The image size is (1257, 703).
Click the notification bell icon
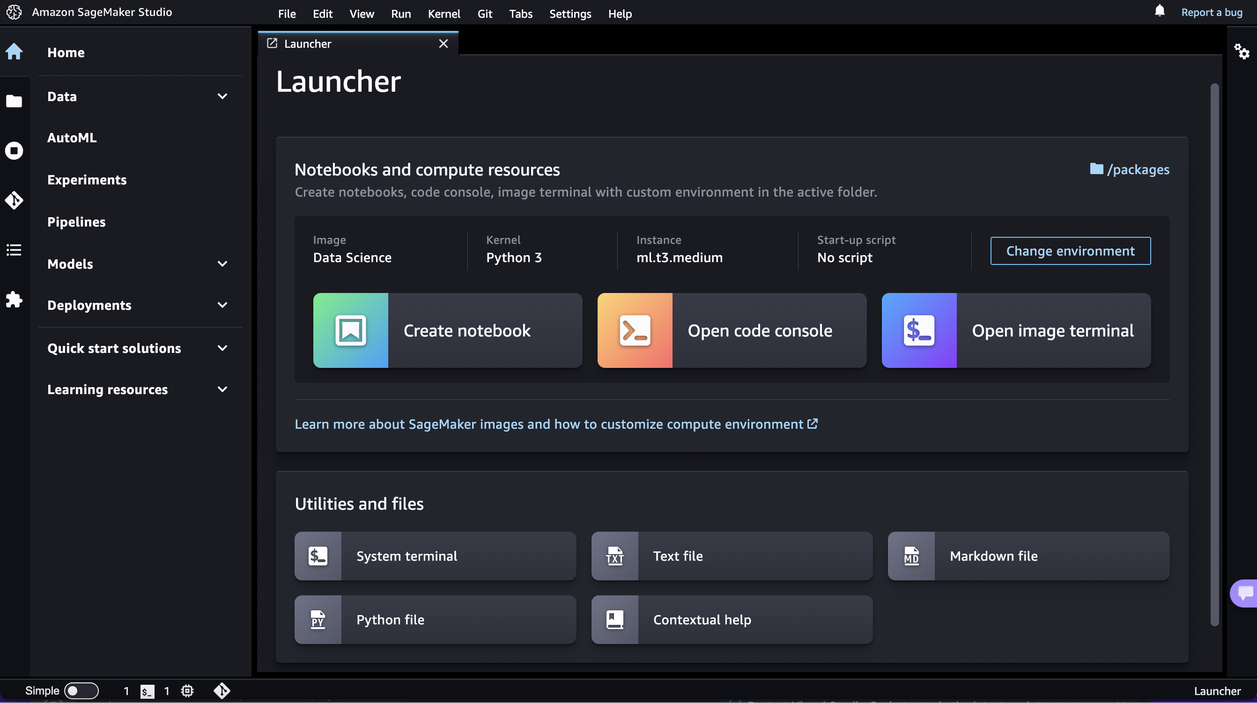pyautogui.click(x=1160, y=11)
